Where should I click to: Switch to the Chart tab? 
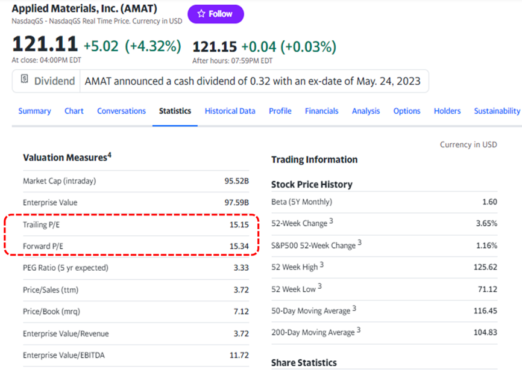coord(74,111)
